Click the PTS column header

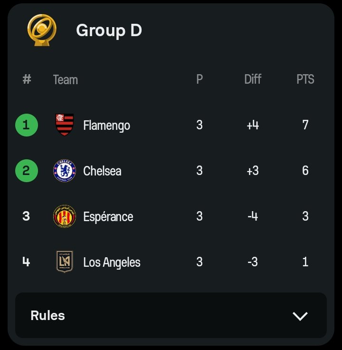(x=305, y=79)
